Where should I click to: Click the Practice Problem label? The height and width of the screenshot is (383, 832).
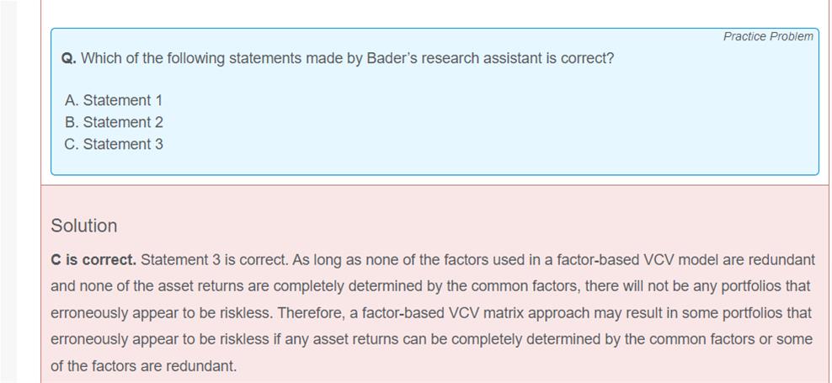[x=768, y=36]
